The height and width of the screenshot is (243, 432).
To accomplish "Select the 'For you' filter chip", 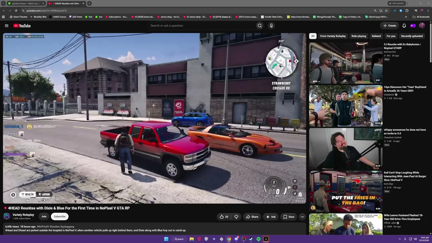I will click(391, 36).
